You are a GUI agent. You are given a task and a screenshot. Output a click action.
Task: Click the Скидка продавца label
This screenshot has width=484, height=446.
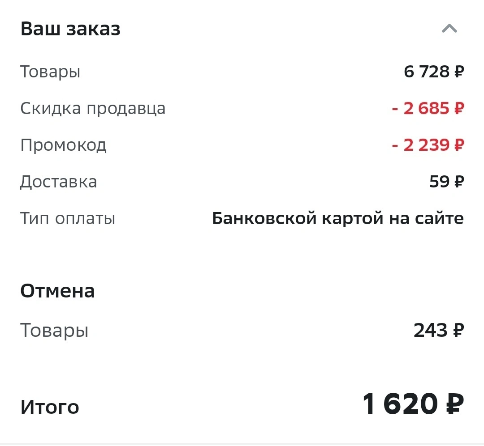93,109
